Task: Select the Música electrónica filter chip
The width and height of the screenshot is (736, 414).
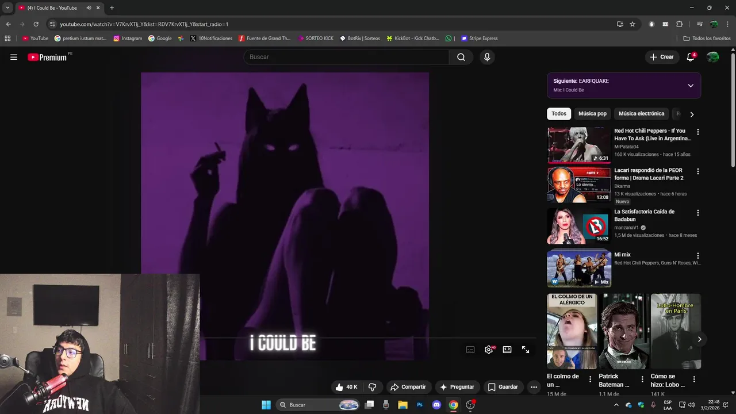Action: [641, 114]
